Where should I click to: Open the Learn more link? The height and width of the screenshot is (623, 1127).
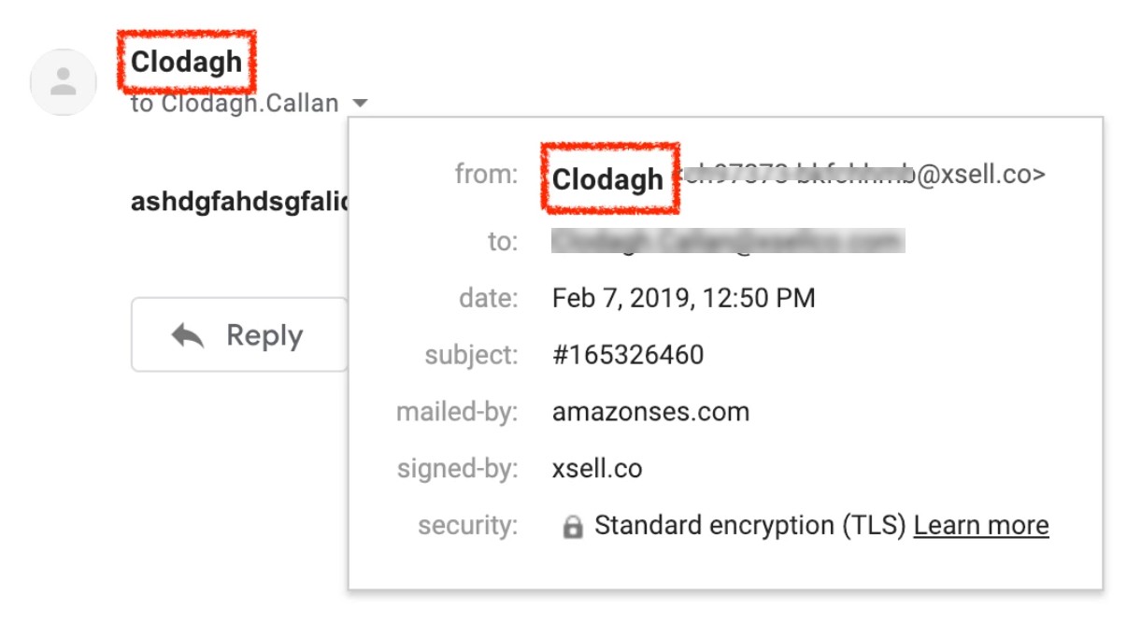tap(981, 525)
